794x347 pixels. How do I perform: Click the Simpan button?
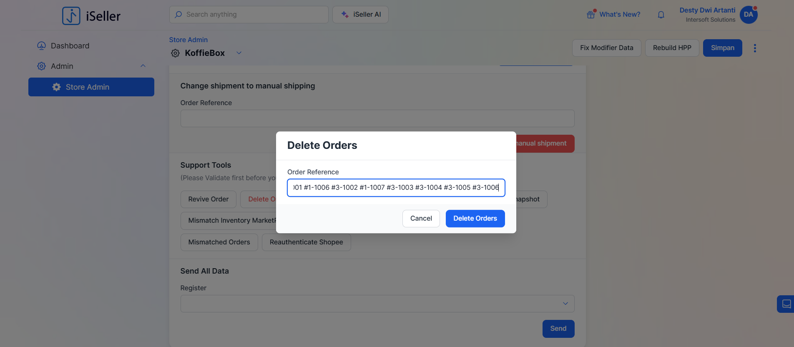point(722,48)
